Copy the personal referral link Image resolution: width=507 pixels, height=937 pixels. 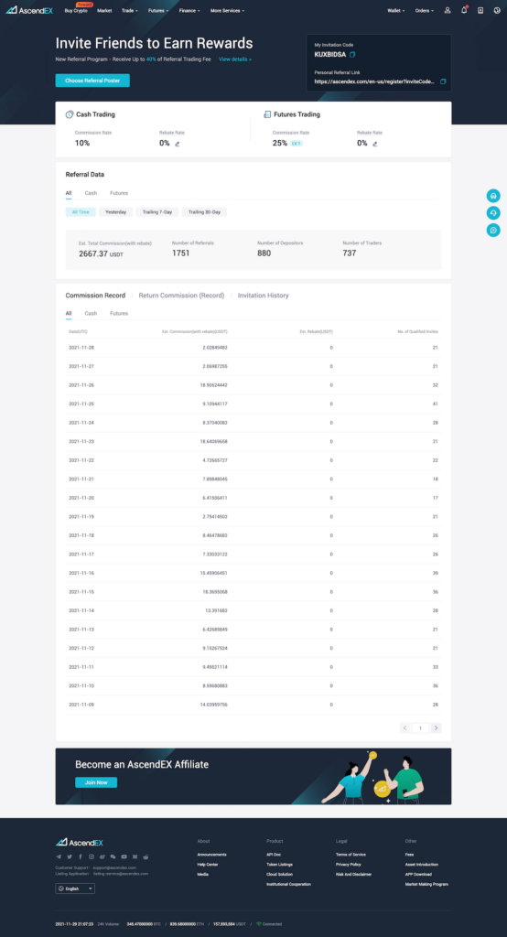coord(443,81)
